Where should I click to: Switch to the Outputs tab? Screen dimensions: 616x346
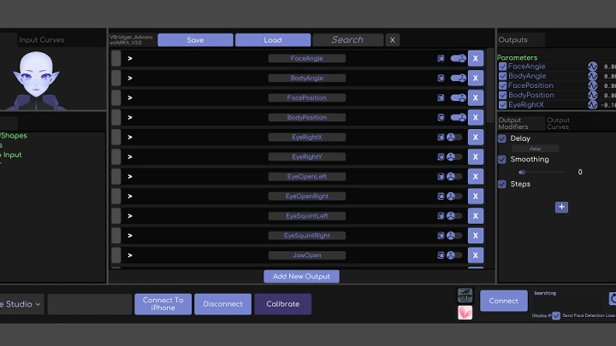521,39
